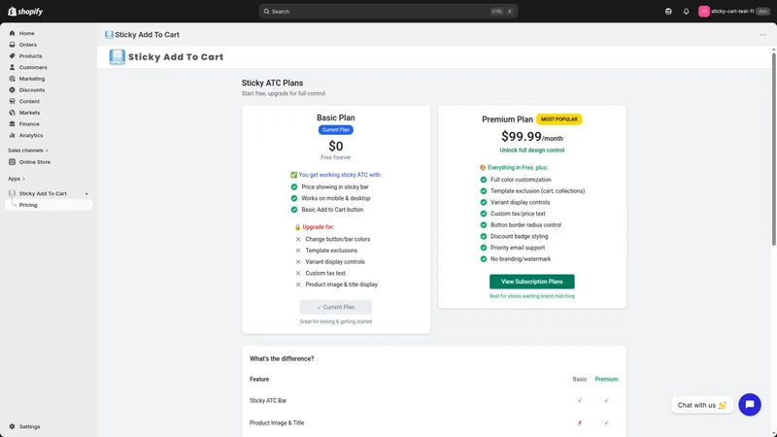Click the Sticky Add To Cart page title
The width and height of the screenshot is (777, 437).
(147, 35)
